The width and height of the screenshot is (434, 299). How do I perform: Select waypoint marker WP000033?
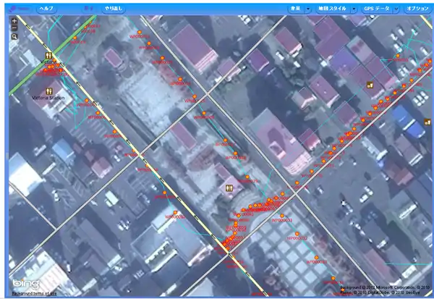tap(315, 257)
